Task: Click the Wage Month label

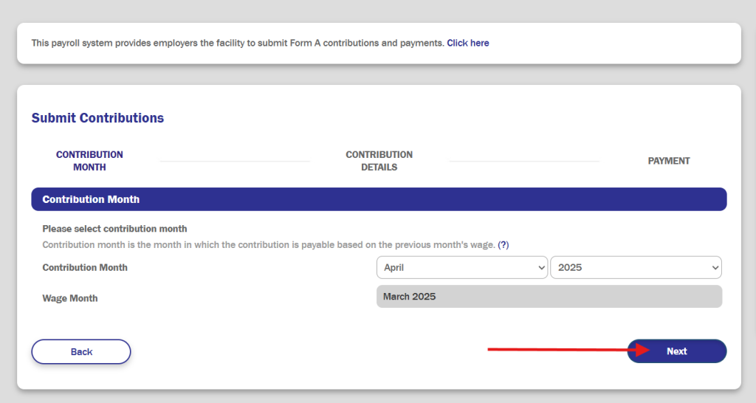Action: (x=70, y=298)
